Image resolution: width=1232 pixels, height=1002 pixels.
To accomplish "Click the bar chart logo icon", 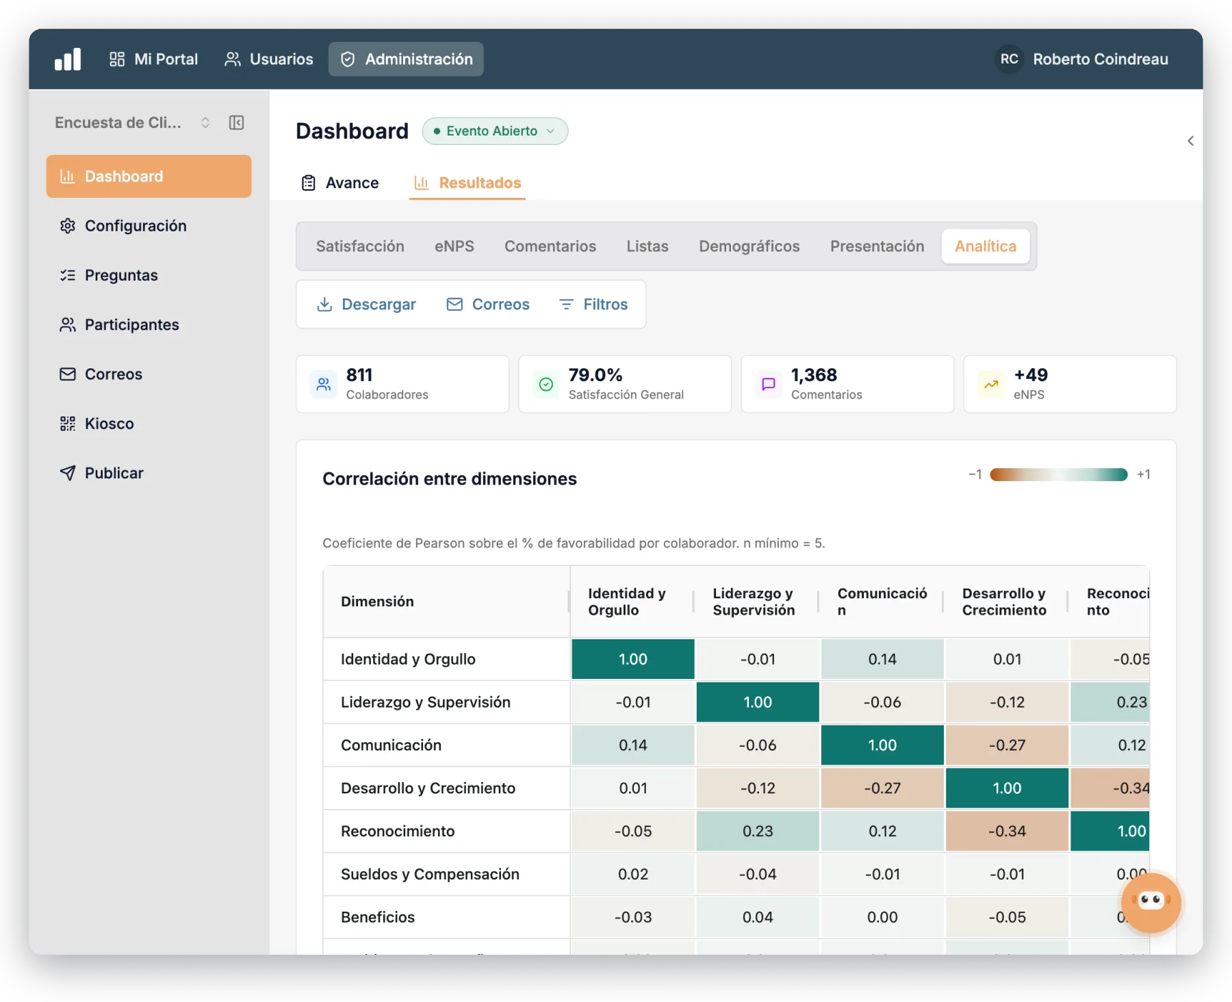I will 68,60.
